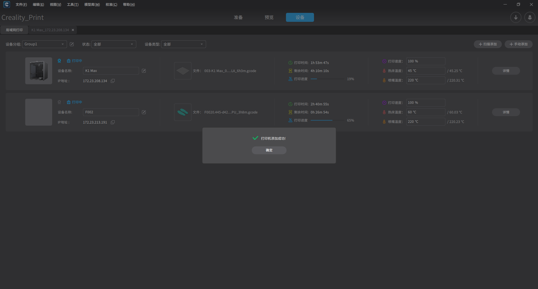The image size is (538, 289).
Task: Open 详情 for F002 printer
Action: (506, 112)
